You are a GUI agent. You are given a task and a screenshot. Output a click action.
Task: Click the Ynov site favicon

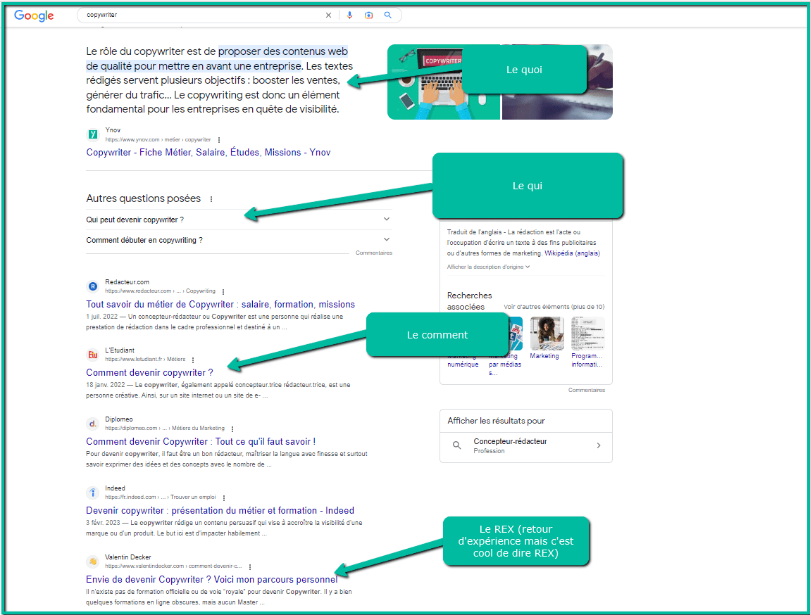pyautogui.click(x=92, y=134)
